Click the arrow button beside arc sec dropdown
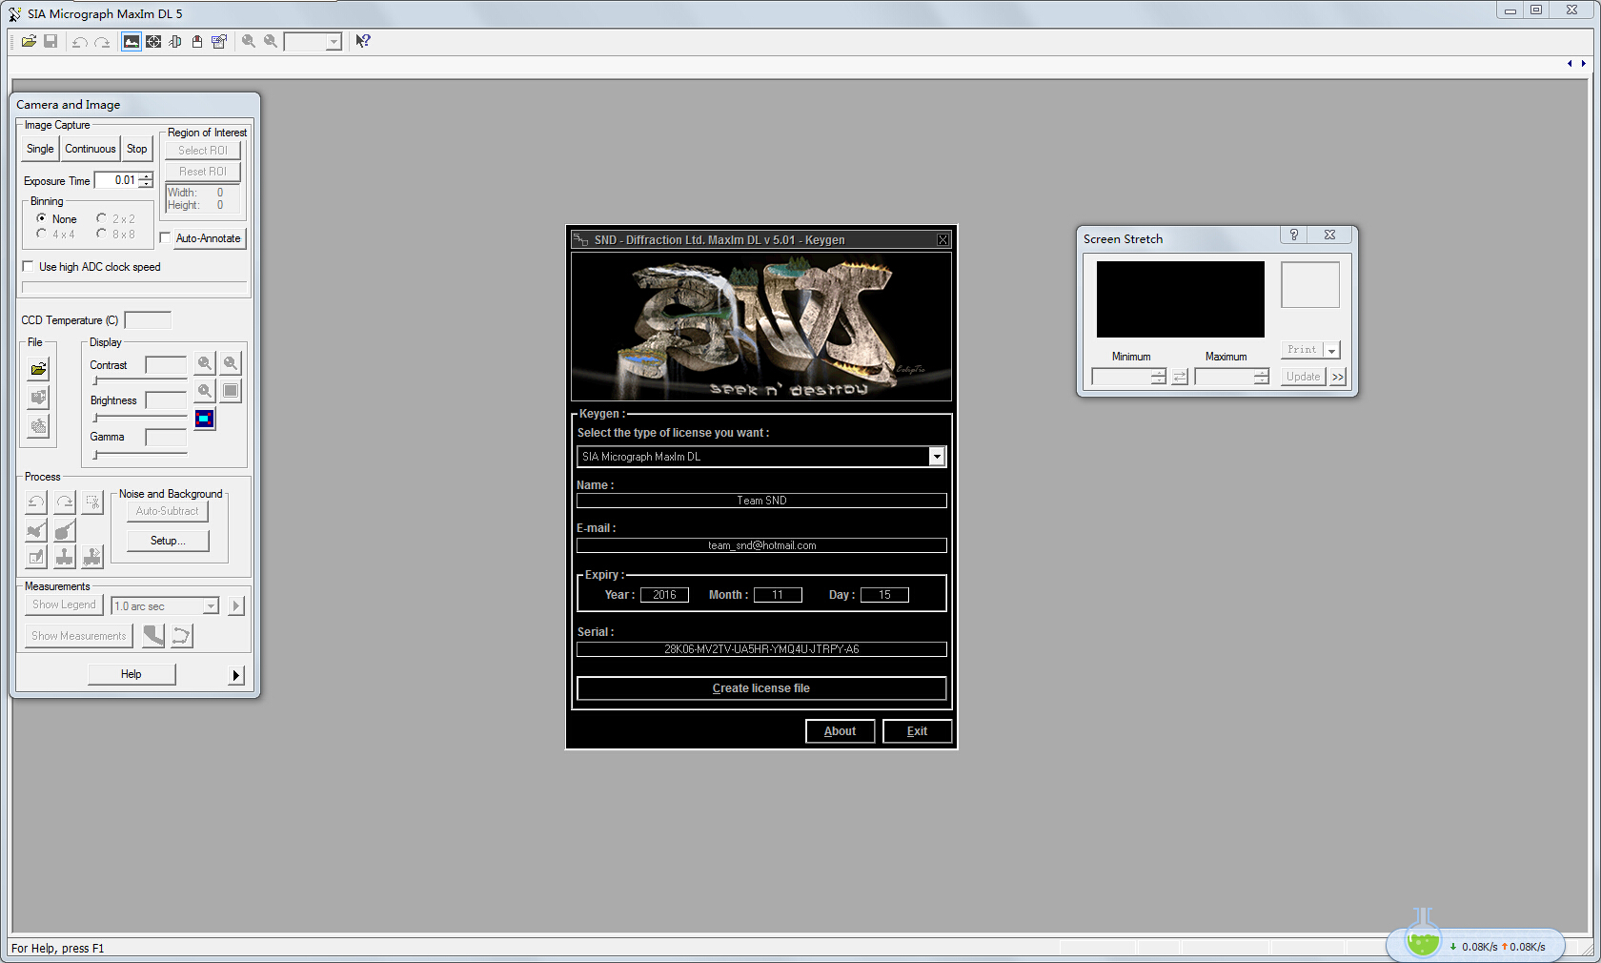 coord(235,605)
